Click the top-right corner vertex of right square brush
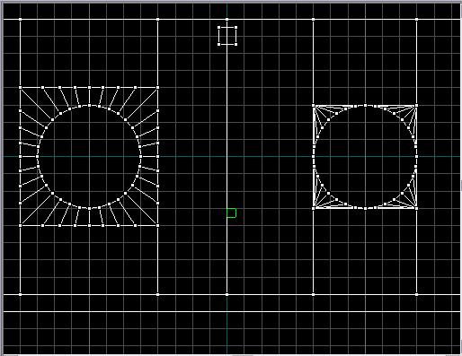The image size is (462, 356). [416, 105]
